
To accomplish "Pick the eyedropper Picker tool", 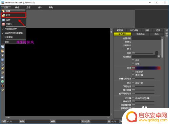I will pyautogui.click(x=3, y=64).
